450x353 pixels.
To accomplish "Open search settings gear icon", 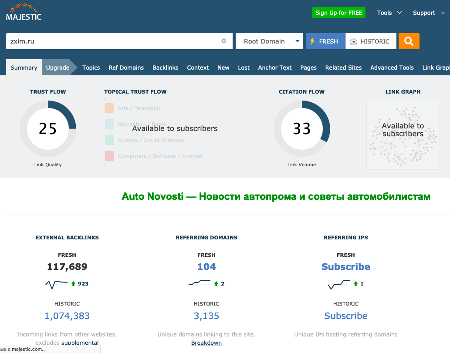I will pos(224,41).
